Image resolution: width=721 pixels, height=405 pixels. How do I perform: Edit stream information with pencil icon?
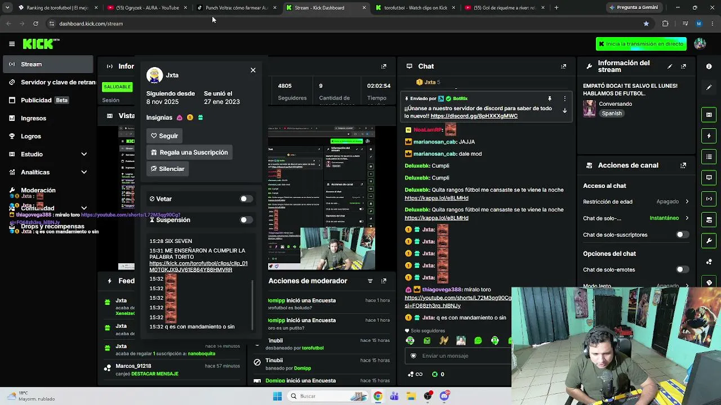tap(670, 66)
